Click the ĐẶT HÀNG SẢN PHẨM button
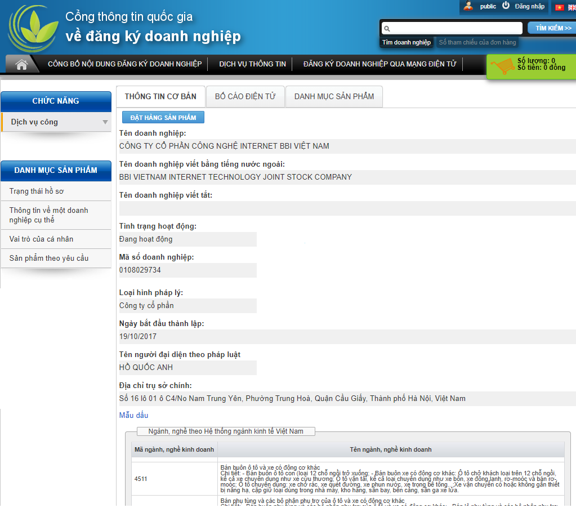This screenshot has width=576, height=508. (x=163, y=118)
